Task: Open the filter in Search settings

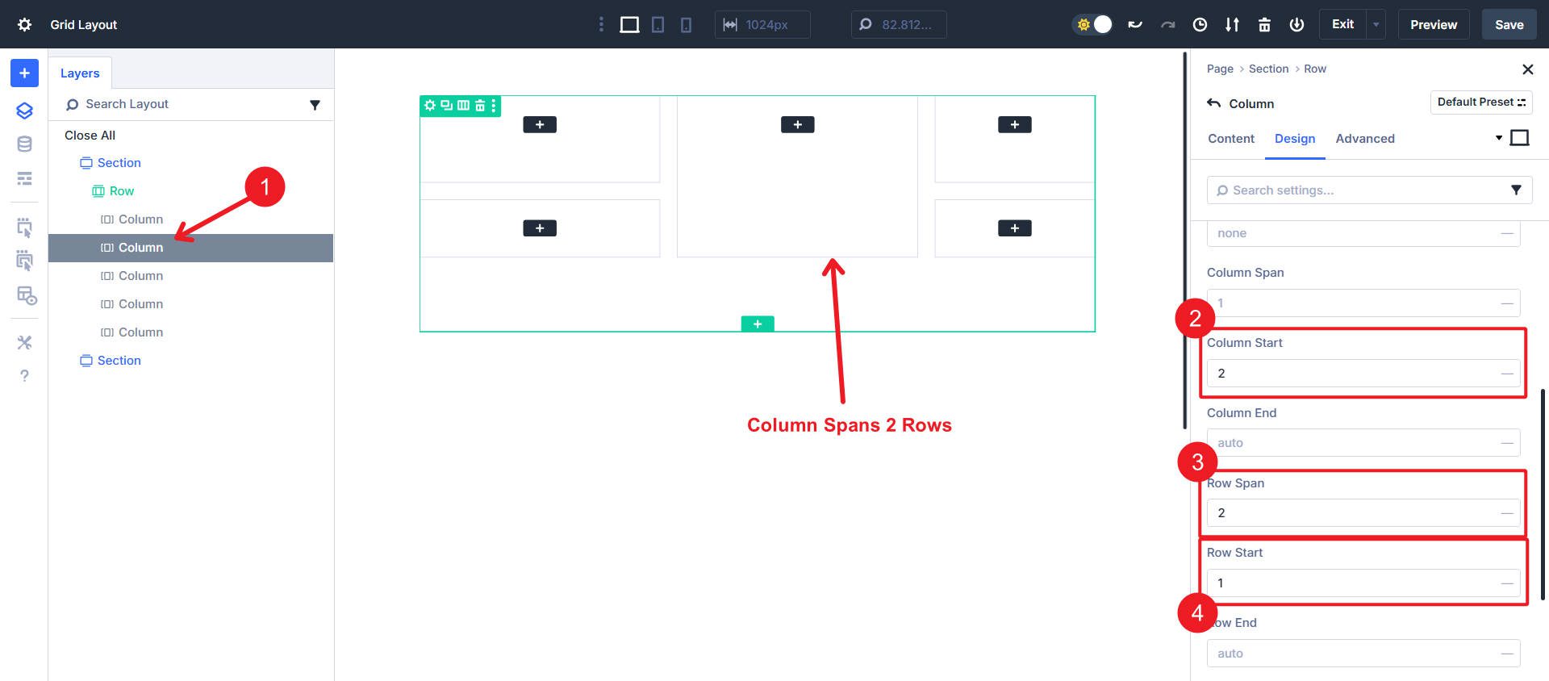Action: pos(1516,190)
